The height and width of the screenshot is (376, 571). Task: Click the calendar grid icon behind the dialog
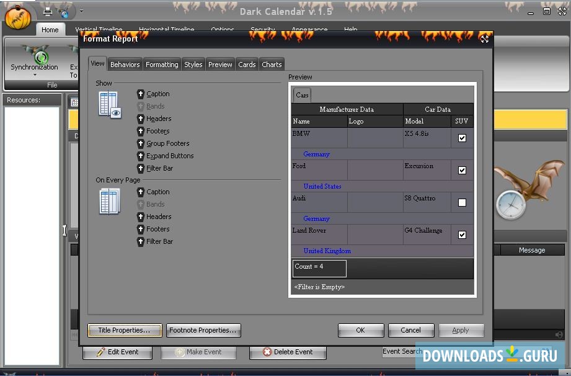pyautogui.click(x=74, y=102)
